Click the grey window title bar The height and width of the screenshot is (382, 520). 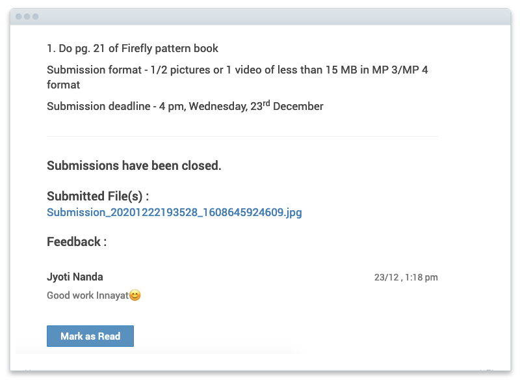(x=261, y=16)
